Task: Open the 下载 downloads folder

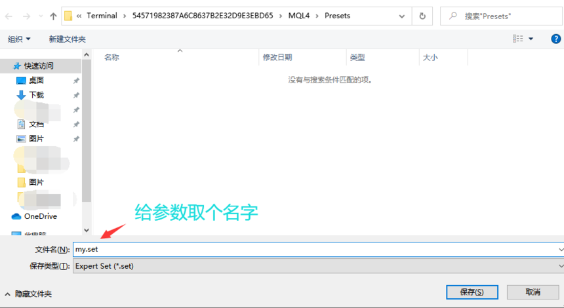Action: (36, 95)
